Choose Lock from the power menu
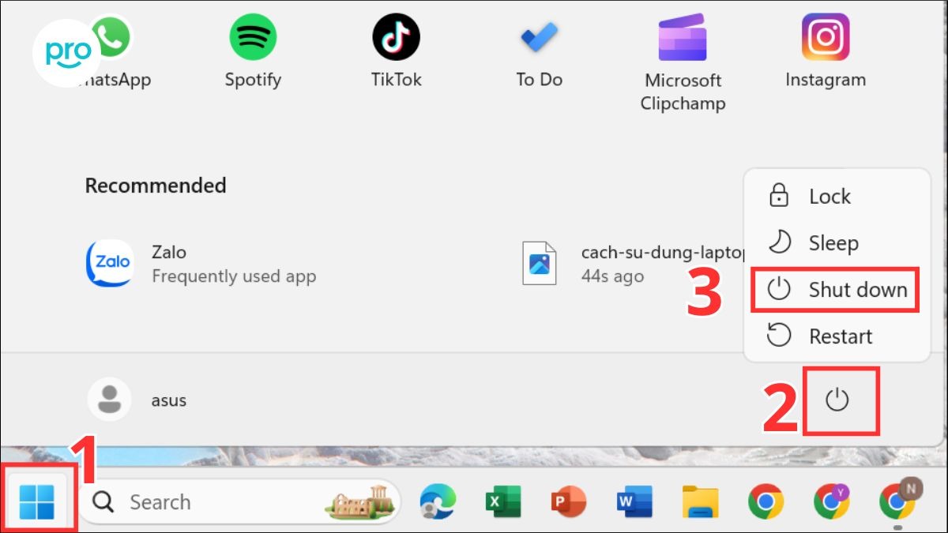This screenshot has width=948, height=533. [x=837, y=197]
